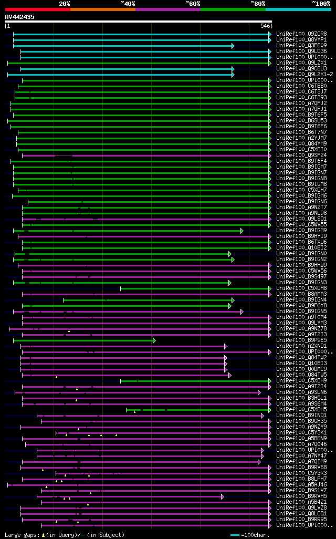Click the green alignment bar of UniRef100_B9IGN4

149,300
